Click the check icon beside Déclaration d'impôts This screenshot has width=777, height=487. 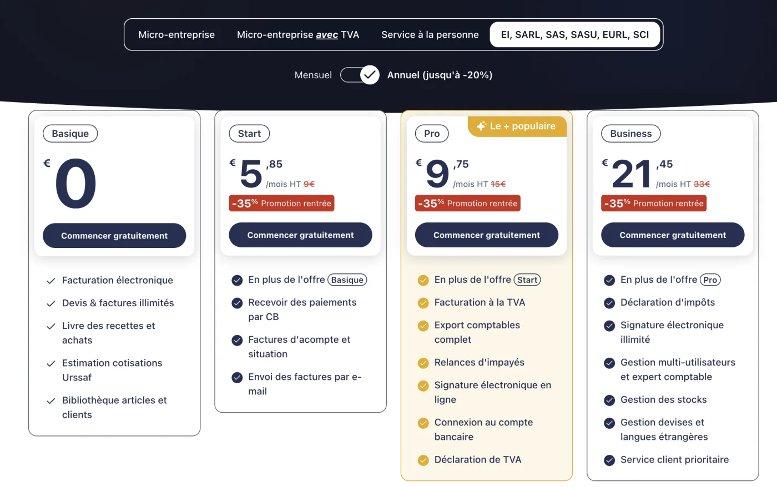click(609, 303)
